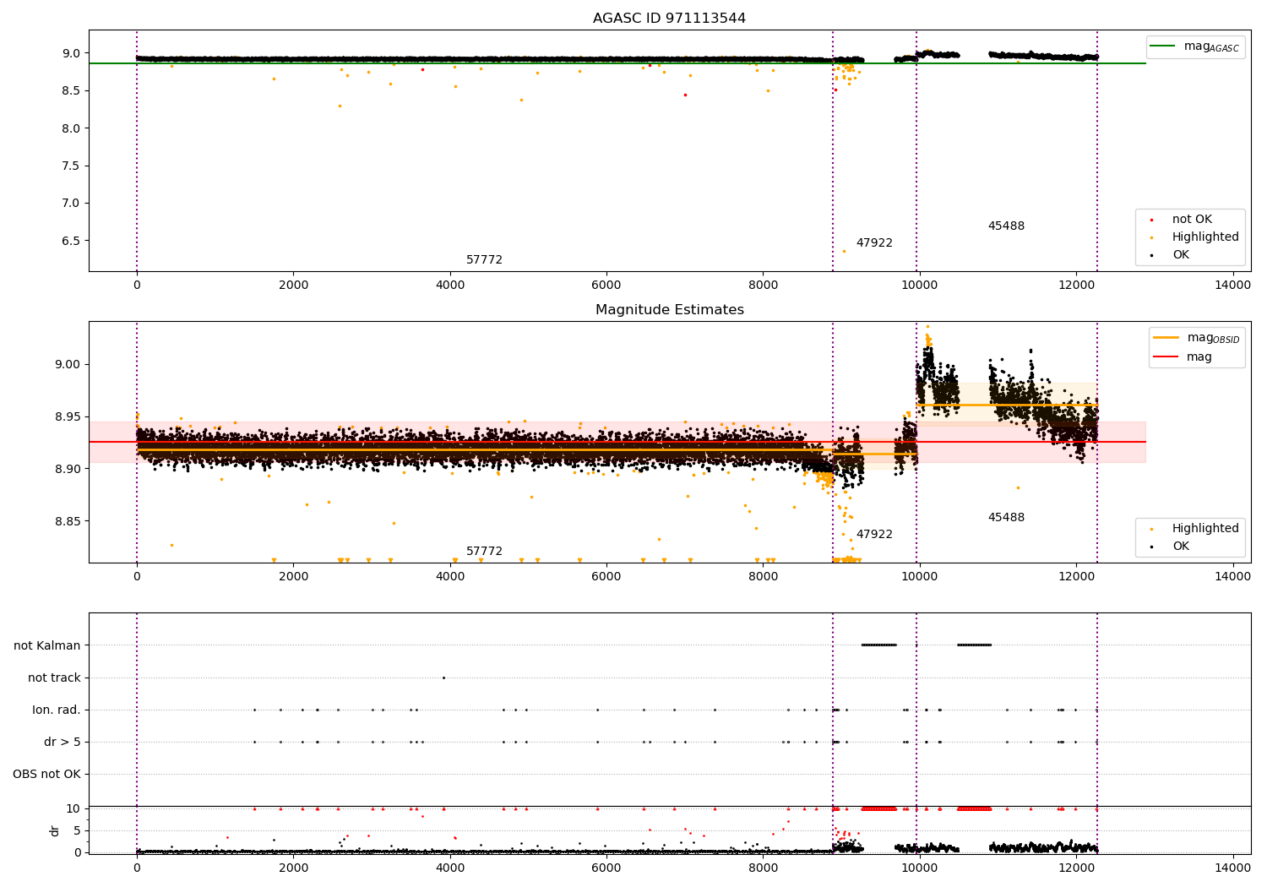Click the orange outlier point near 6.4 magnitude

click(844, 251)
